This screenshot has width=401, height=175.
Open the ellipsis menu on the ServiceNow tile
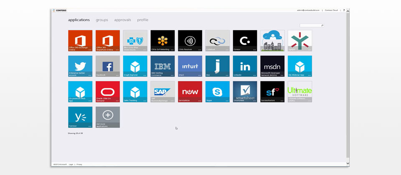point(200,101)
